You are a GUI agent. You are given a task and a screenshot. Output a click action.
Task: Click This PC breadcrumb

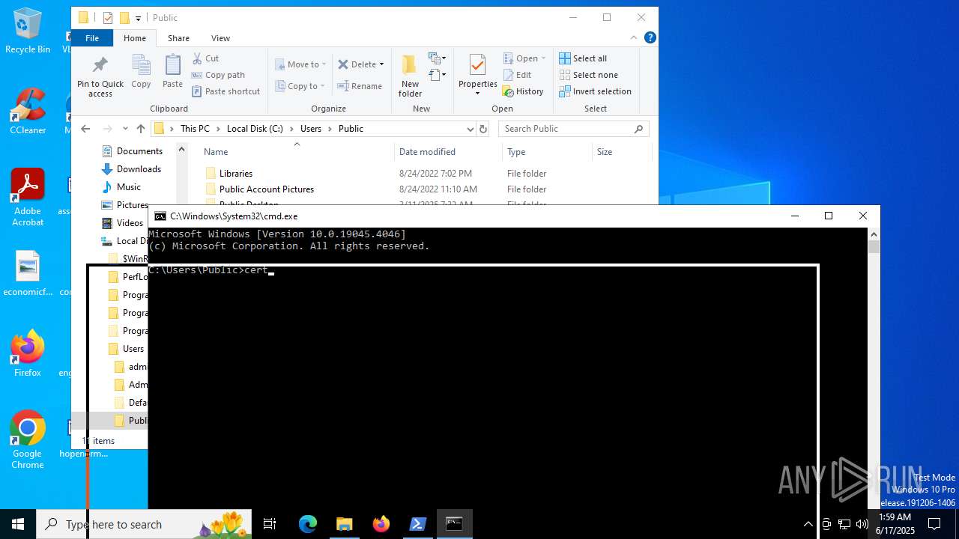coord(195,129)
